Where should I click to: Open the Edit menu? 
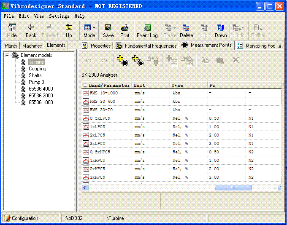24,16
